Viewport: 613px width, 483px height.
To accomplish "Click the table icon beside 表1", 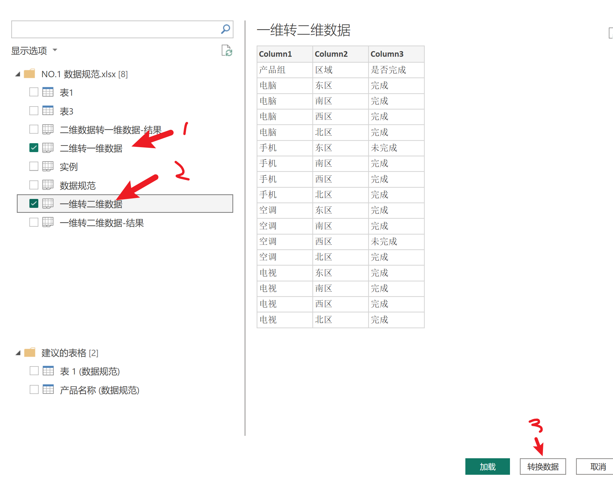I will pyautogui.click(x=48, y=92).
